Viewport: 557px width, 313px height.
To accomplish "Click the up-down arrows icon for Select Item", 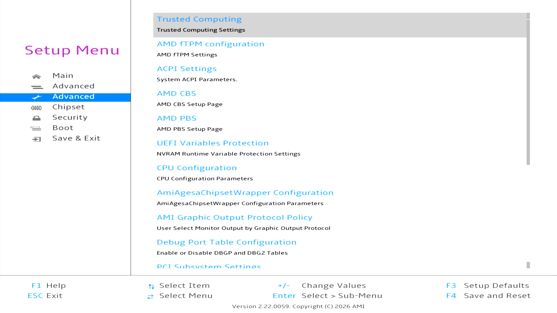I will [x=151, y=286].
